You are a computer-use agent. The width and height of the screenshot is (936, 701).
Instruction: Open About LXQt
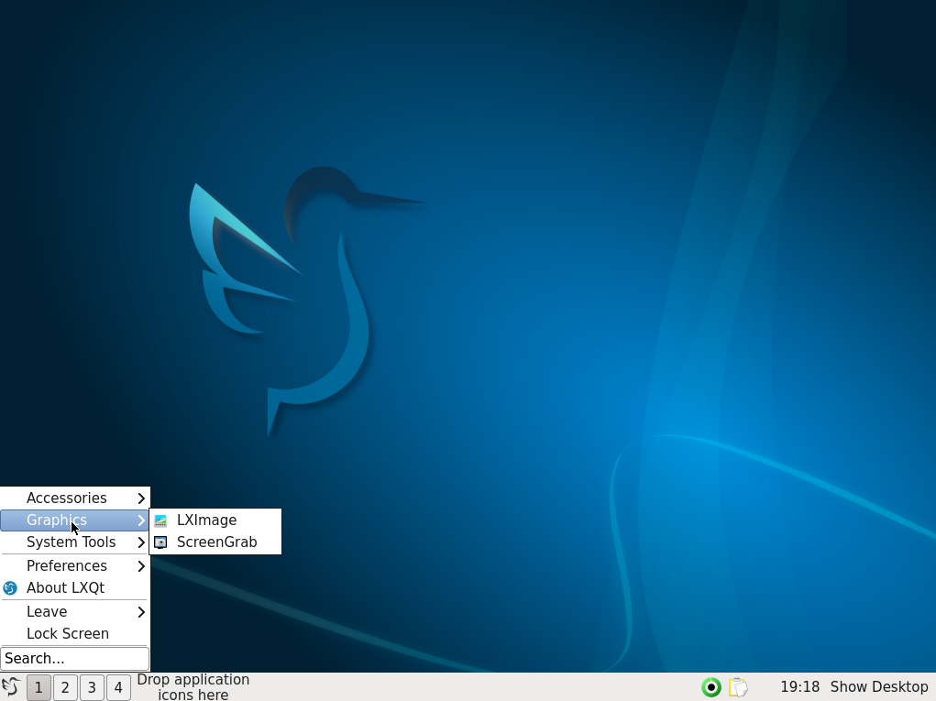(x=67, y=587)
